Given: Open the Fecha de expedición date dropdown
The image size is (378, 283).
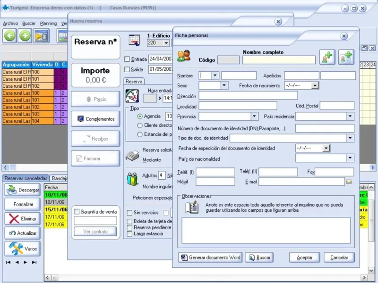Looking at the screenshot, I should point(326,148).
